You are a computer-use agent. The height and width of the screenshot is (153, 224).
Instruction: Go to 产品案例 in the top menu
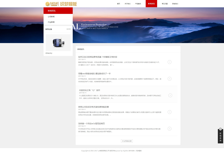(138, 4)
